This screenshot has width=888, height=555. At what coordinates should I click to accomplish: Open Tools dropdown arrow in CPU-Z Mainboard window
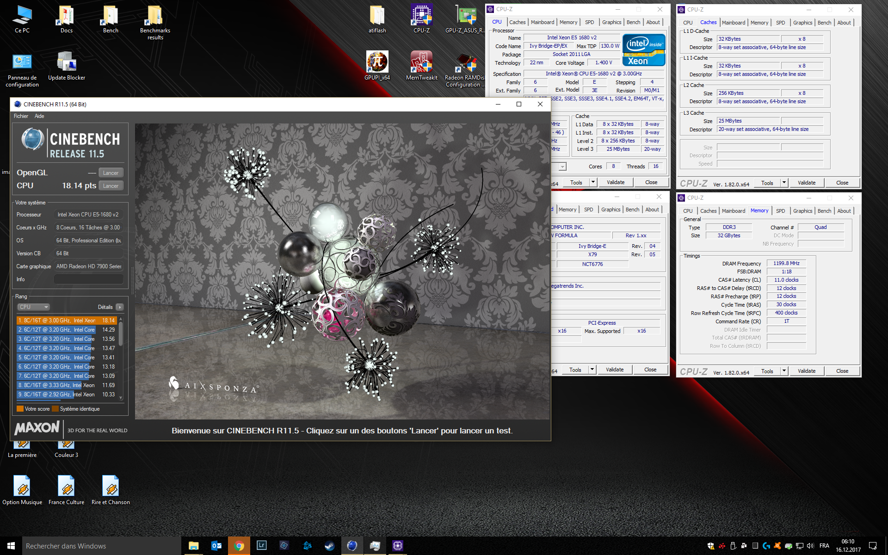click(x=592, y=370)
